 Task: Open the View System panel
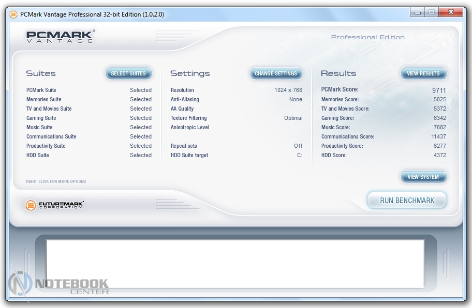click(423, 177)
